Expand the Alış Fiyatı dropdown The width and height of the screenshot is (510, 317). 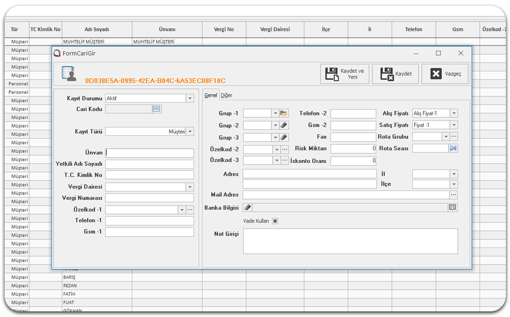point(453,113)
